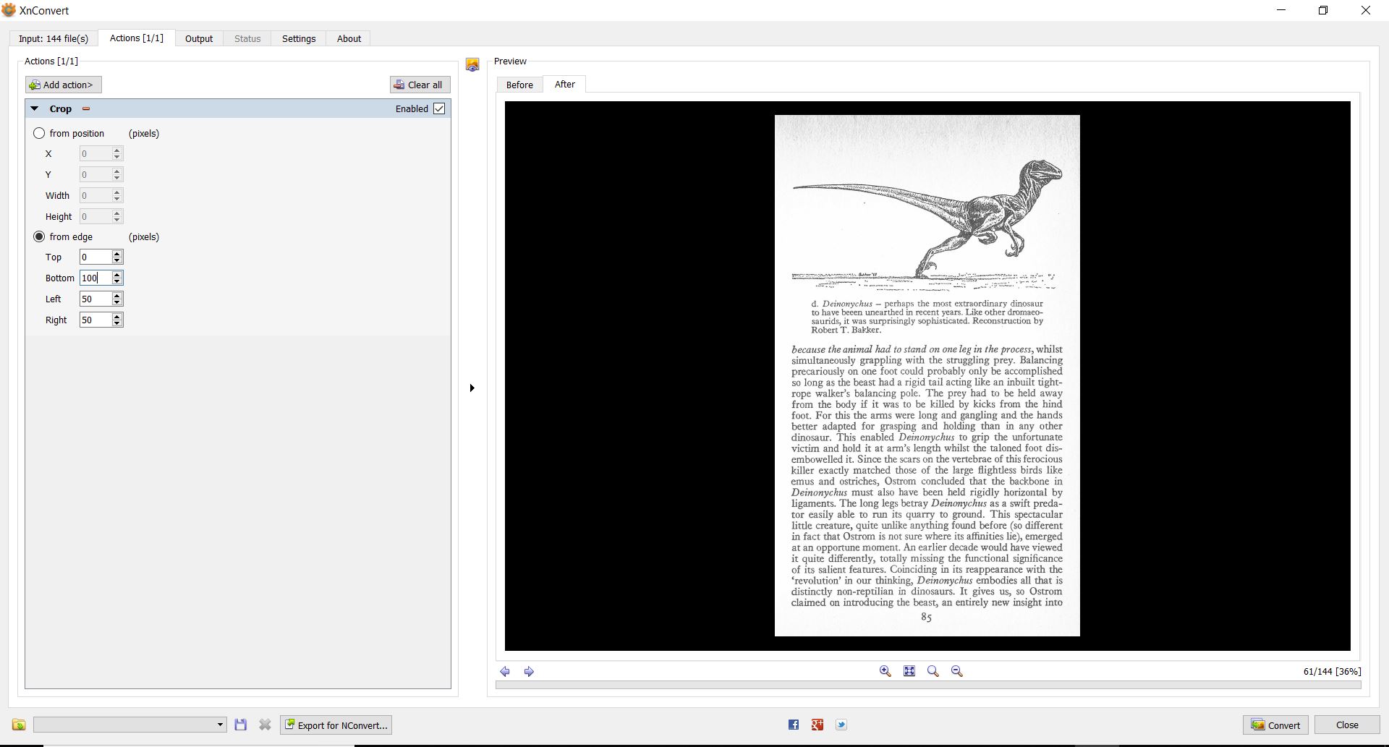Open the Facebook share icon
Viewport: 1389px width, 747px height.
(794, 725)
